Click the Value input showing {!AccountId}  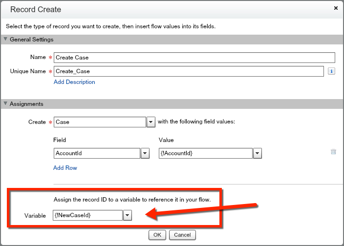205,153
